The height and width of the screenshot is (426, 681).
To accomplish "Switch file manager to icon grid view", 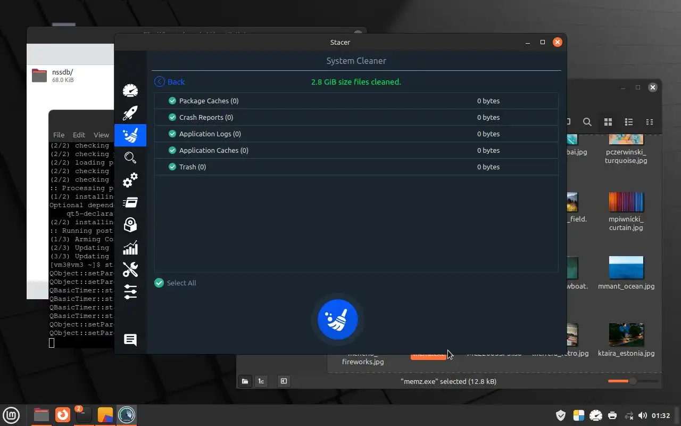I will pos(608,122).
